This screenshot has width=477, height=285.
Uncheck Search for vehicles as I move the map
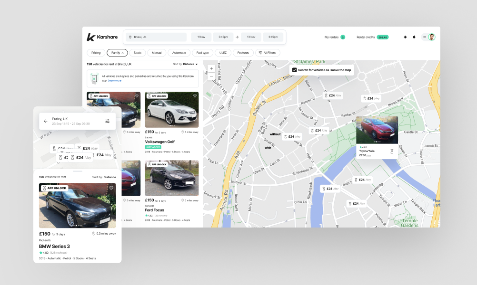pos(295,70)
